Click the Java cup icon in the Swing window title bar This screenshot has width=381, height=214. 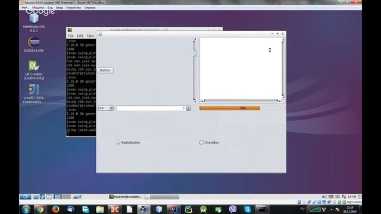click(x=99, y=34)
